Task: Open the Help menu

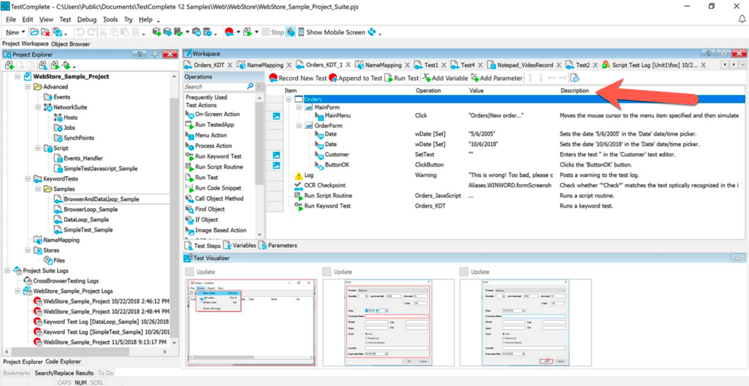Action: (146, 19)
